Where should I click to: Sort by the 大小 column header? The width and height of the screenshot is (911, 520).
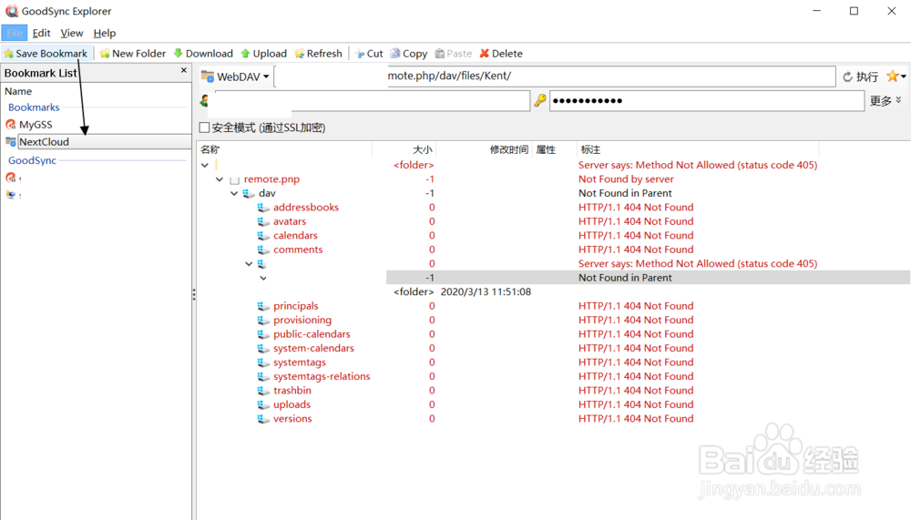pyautogui.click(x=423, y=150)
